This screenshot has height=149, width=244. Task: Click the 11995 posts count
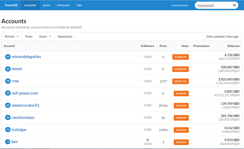(163, 130)
